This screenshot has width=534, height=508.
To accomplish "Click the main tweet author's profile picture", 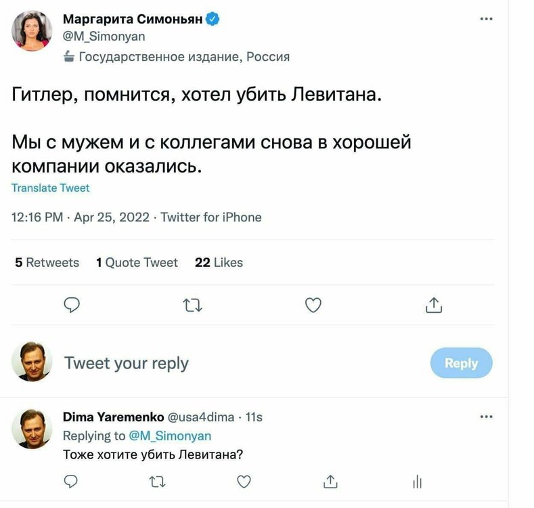I will pos(32,30).
